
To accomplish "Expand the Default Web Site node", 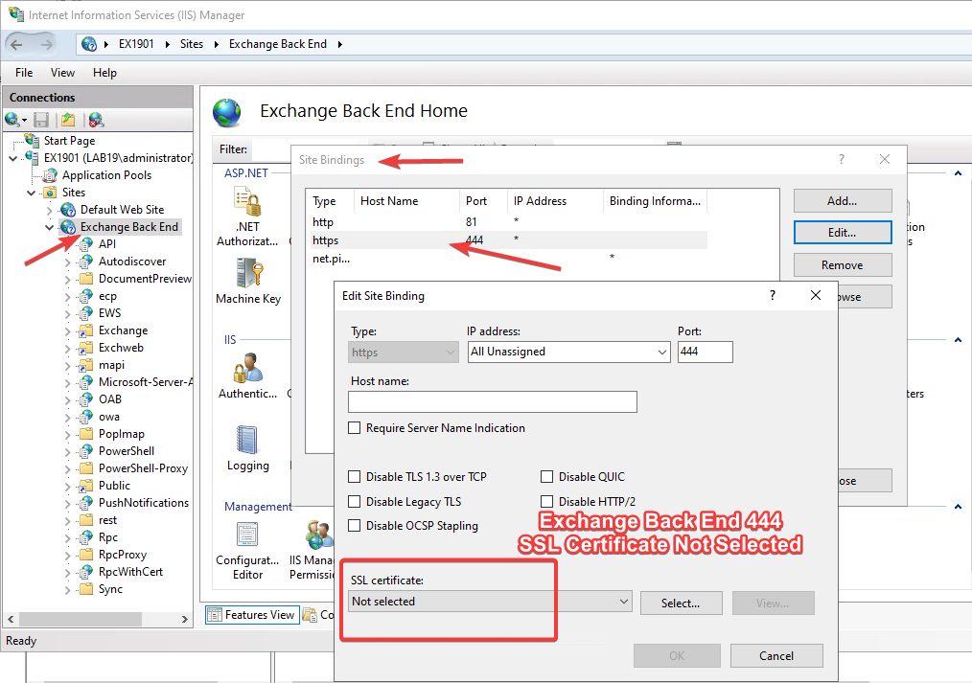I will (50, 210).
